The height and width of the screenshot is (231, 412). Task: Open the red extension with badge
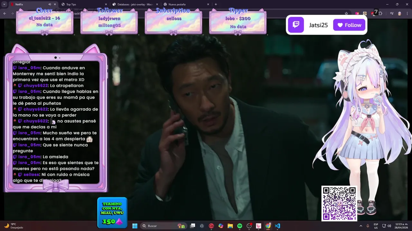click(x=373, y=13)
